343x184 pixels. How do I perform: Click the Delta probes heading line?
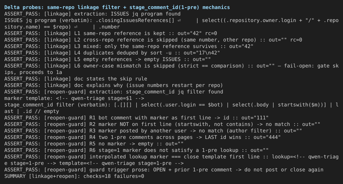tap(117, 8)
